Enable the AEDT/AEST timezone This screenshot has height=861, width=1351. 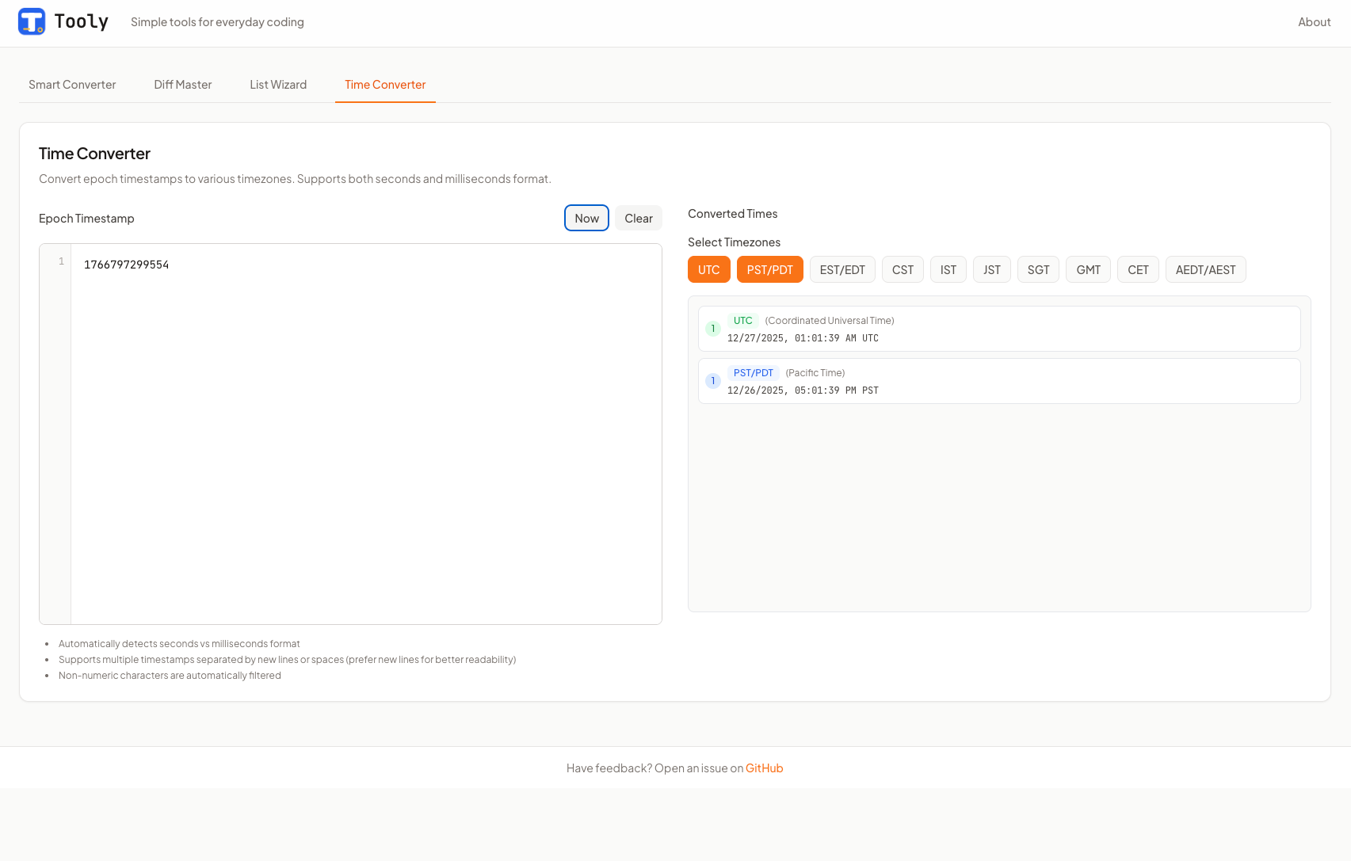pos(1205,269)
